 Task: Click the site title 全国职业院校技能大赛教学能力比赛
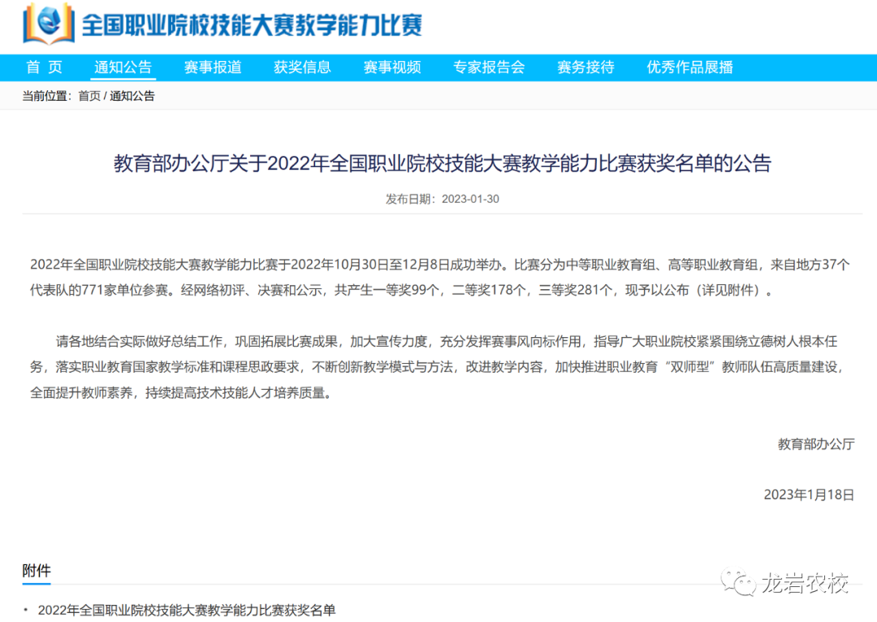click(x=252, y=25)
